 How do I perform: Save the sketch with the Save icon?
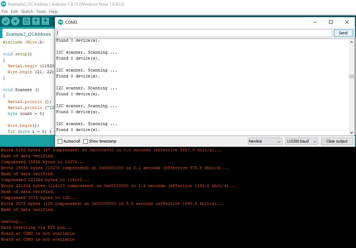[45, 21]
